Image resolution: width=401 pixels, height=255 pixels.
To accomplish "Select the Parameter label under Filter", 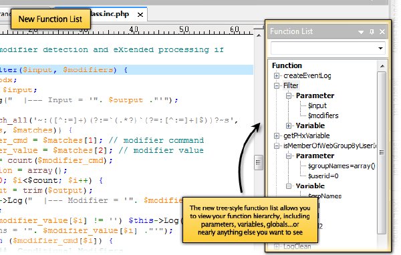I will coord(315,95).
